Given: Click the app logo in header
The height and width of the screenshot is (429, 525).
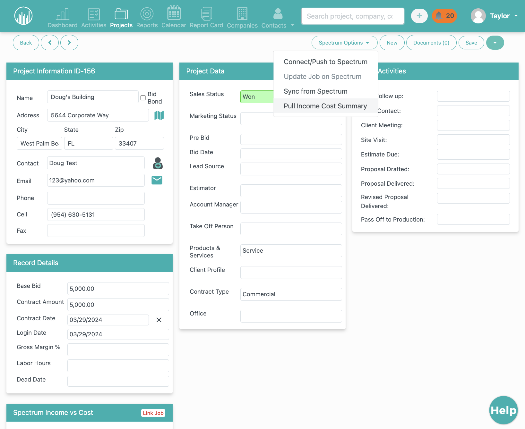Looking at the screenshot, I should tap(23, 16).
